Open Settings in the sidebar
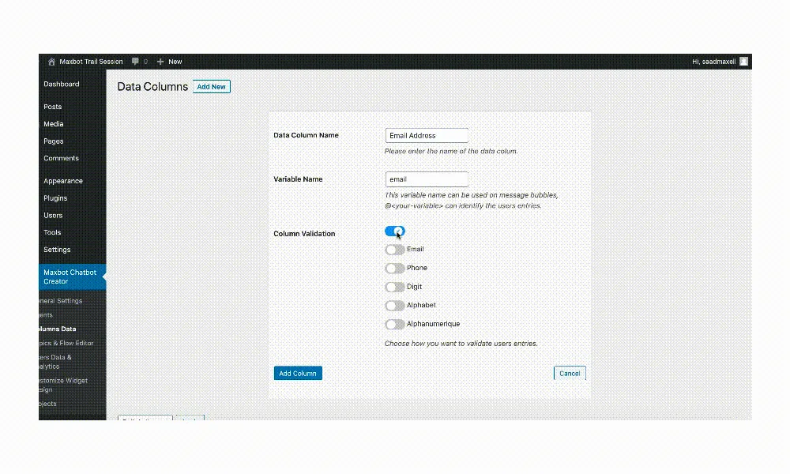This screenshot has width=790, height=474. [x=57, y=250]
